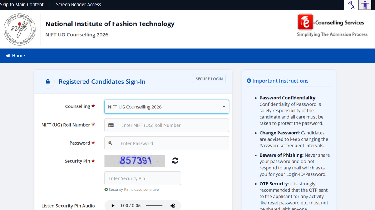Click the padlock icon beside Sign-In heading
This screenshot has width=375, height=210.
pyautogui.click(x=48, y=82)
